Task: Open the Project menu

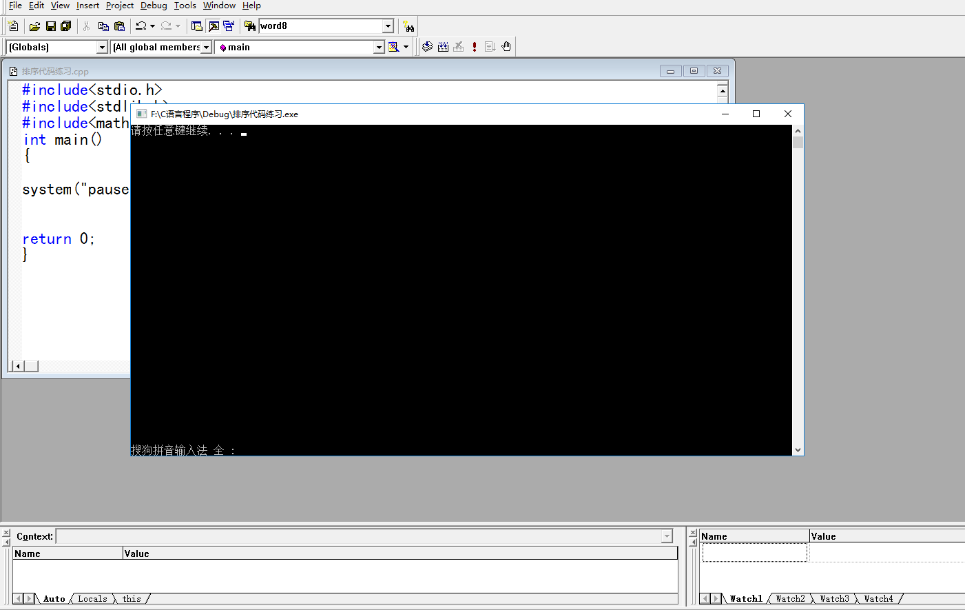Action: (120, 6)
